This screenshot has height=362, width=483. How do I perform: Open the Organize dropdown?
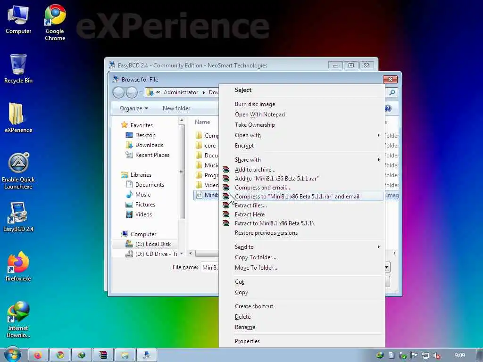tap(133, 108)
